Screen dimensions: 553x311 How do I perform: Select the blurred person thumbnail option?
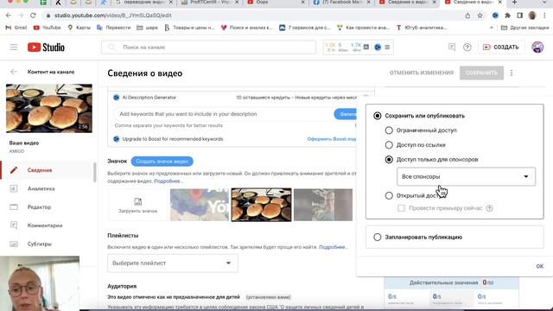(323, 205)
